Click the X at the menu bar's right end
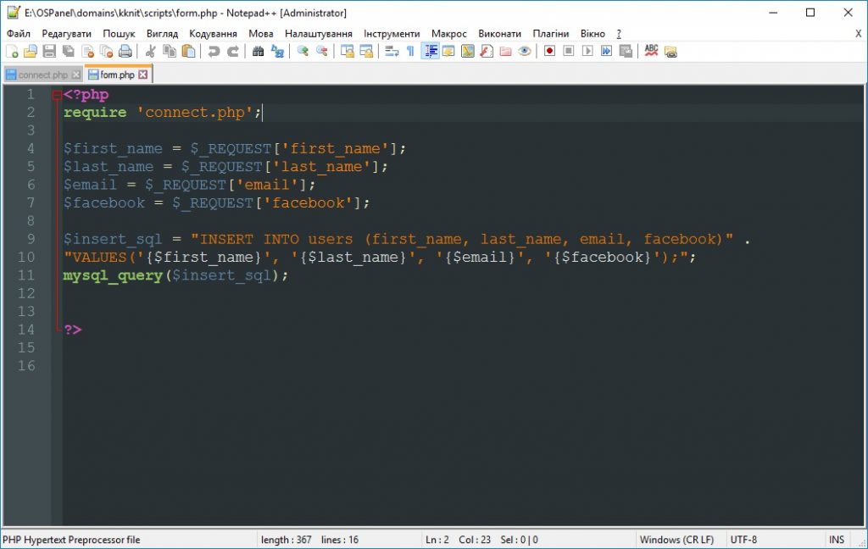The height and width of the screenshot is (549, 868). coord(858,34)
